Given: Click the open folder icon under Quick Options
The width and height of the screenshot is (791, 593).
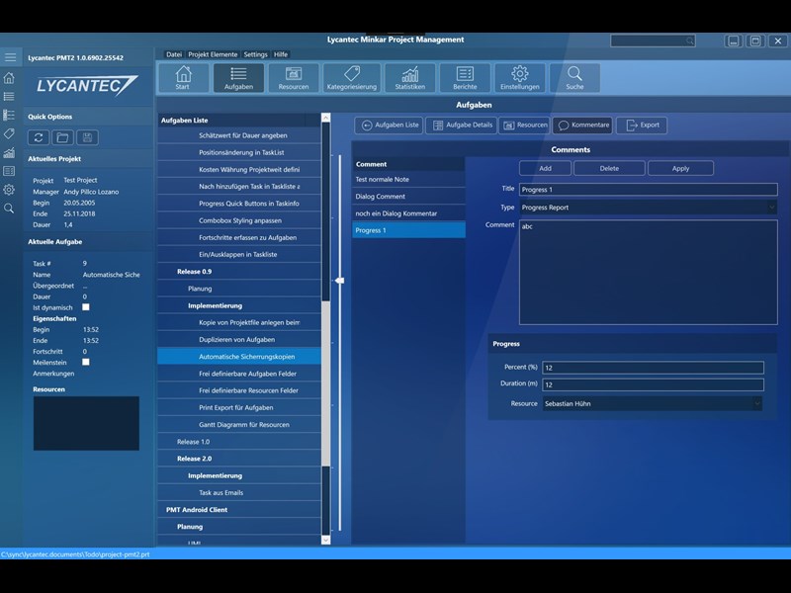Looking at the screenshot, I should 62,137.
